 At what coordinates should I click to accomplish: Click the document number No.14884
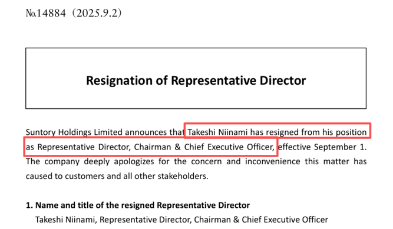[46, 14]
